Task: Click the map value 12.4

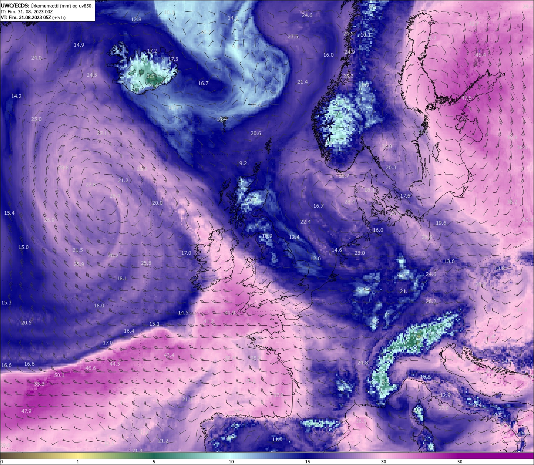Action: point(294,237)
